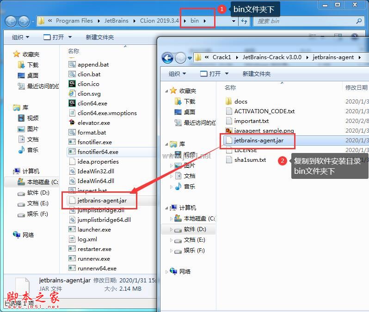Viewport: 369px width, 312px height.
Task: Click JetBrains in the bin address bar
Action: click(117, 21)
